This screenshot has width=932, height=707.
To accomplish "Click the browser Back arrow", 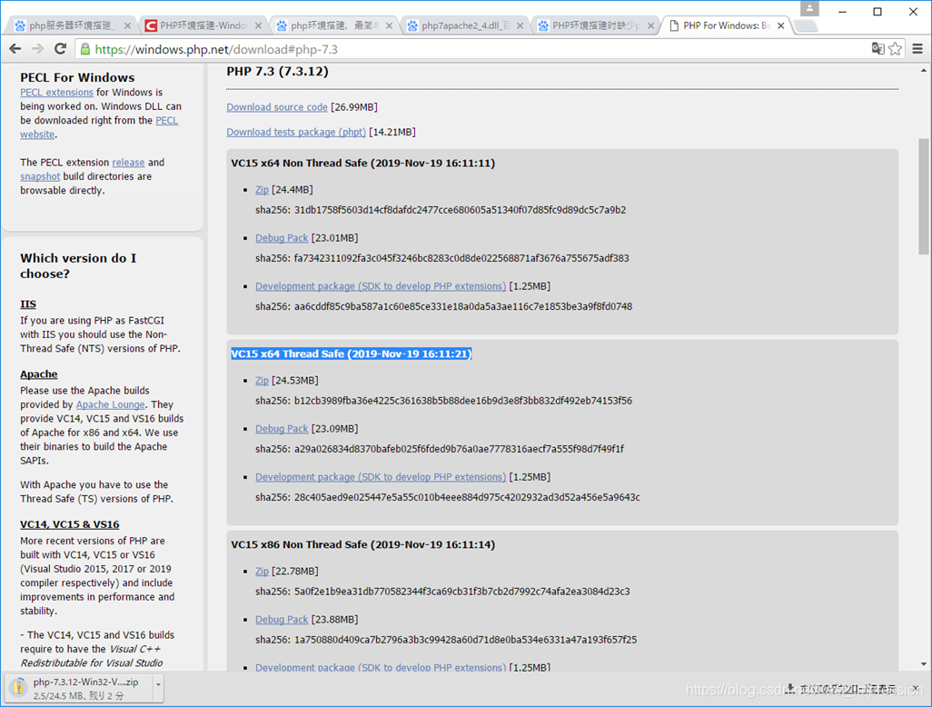I will point(15,49).
